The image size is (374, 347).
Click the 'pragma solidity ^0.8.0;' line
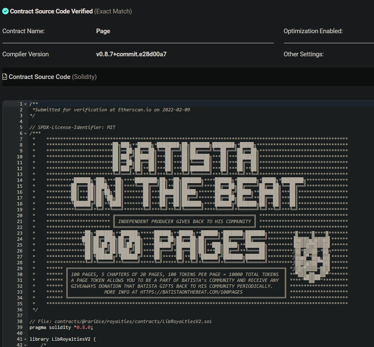point(61,327)
